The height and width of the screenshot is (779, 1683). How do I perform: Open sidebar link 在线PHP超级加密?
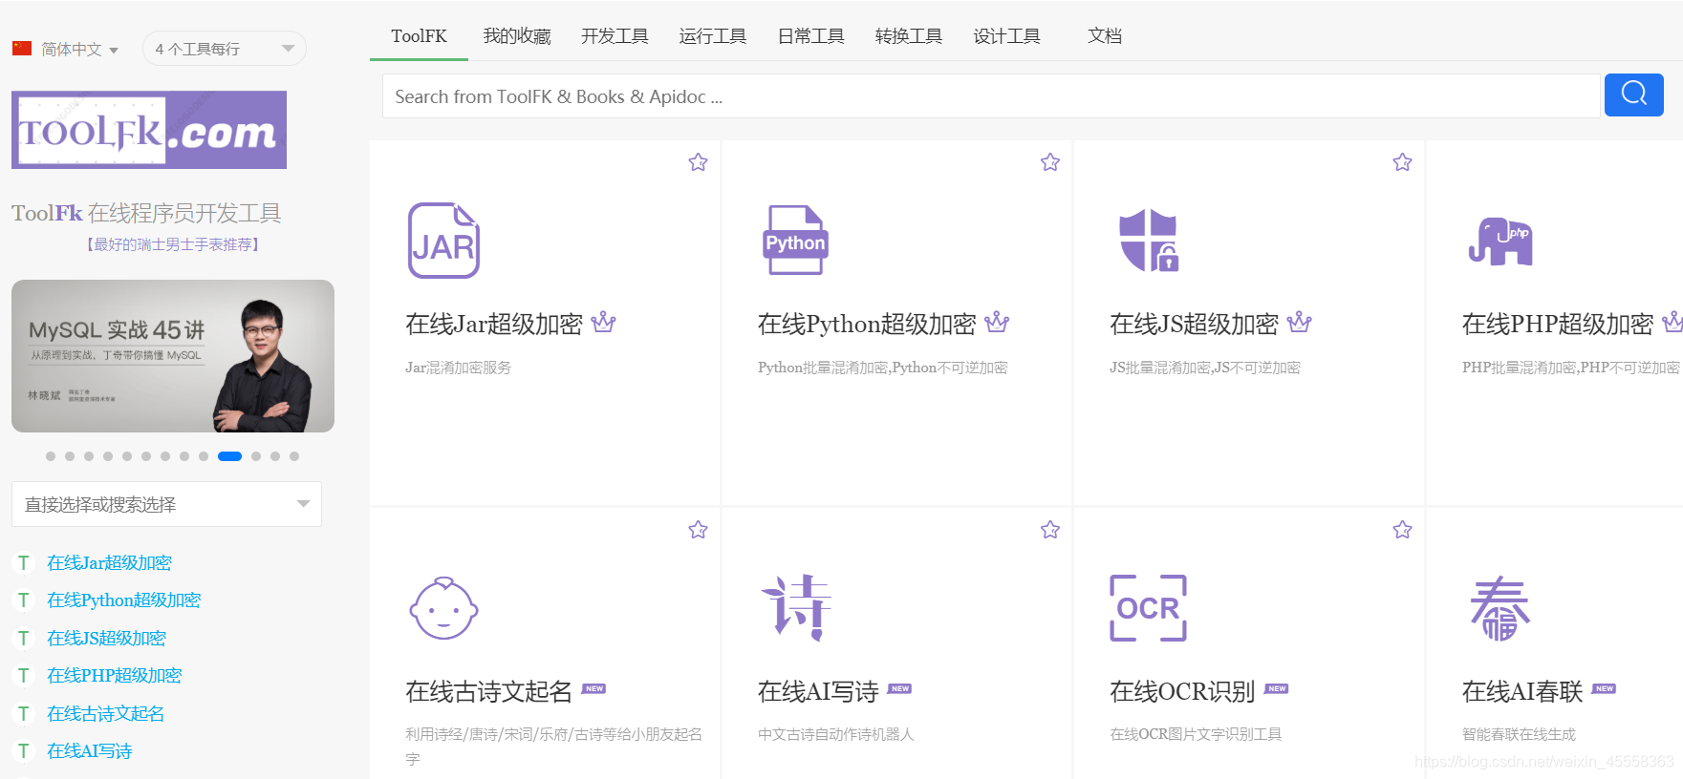click(114, 675)
